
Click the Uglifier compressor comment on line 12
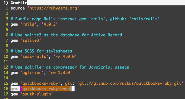(70, 67)
